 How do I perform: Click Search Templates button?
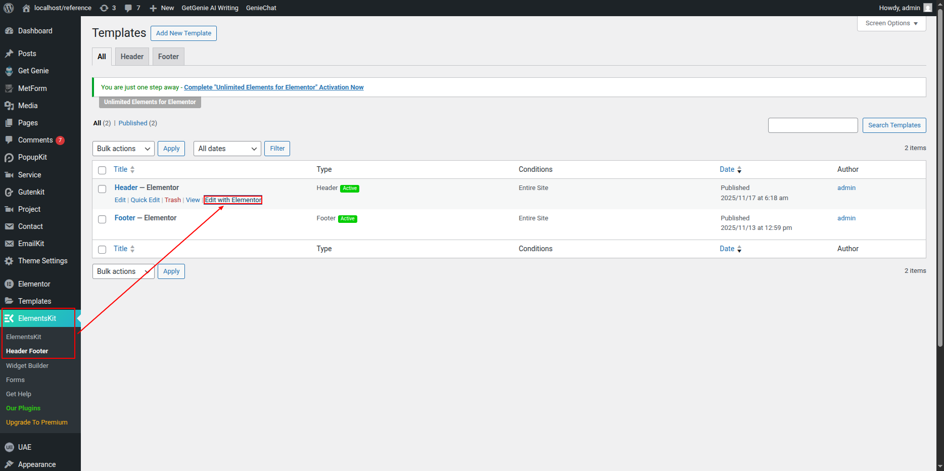[894, 125]
